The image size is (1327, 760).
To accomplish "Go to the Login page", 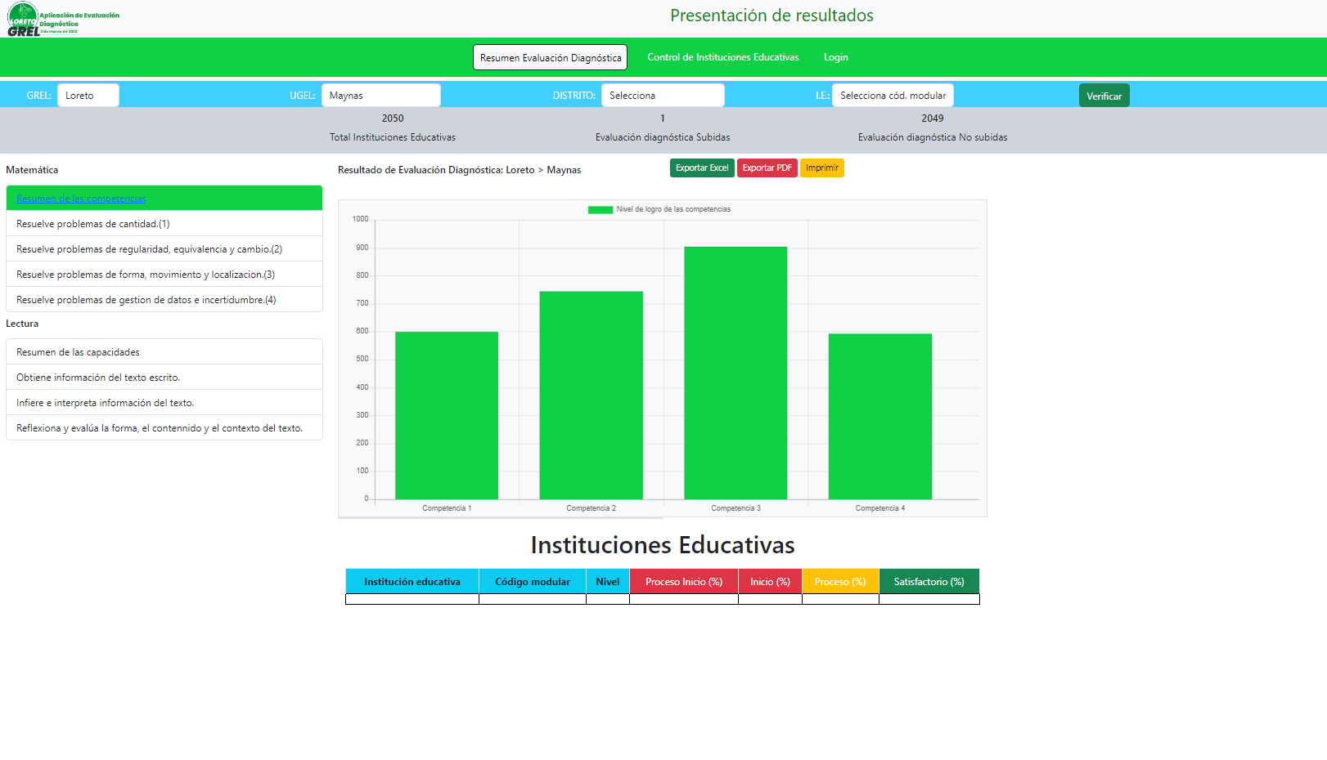I will pos(835,57).
